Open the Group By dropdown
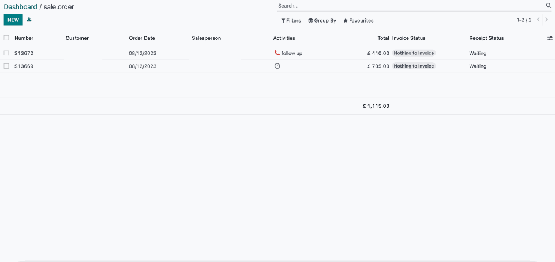555x262 pixels. coord(322,21)
